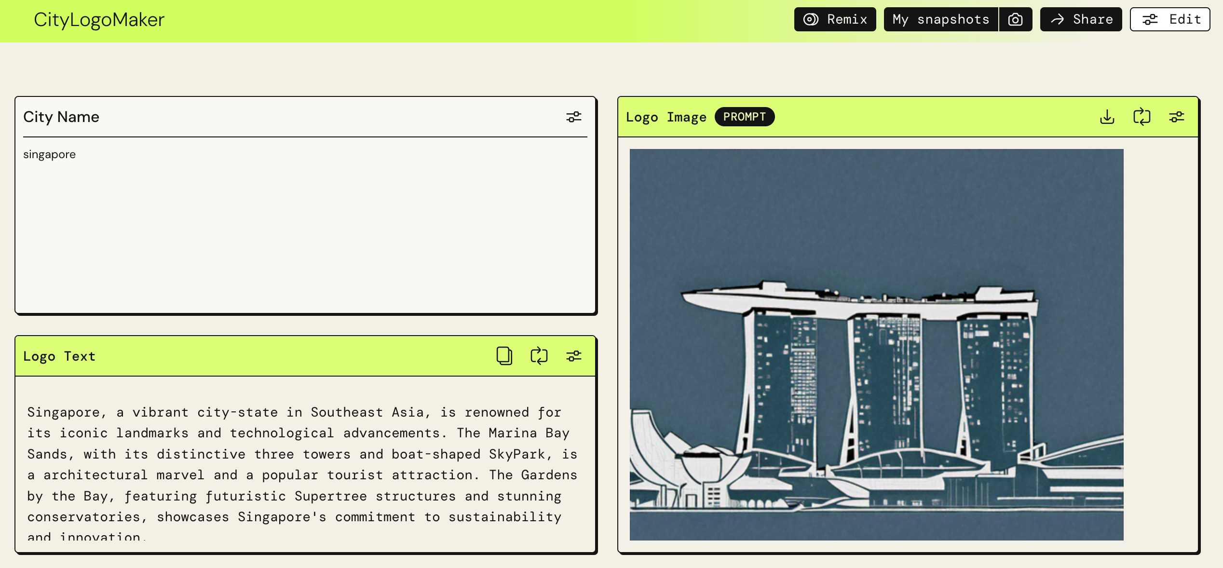Share this app

[x=1081, y=19]
